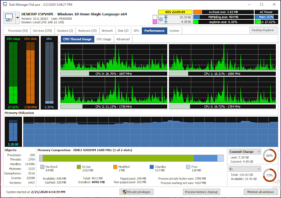Click the Standby blue legend swatch

(151, 167)
